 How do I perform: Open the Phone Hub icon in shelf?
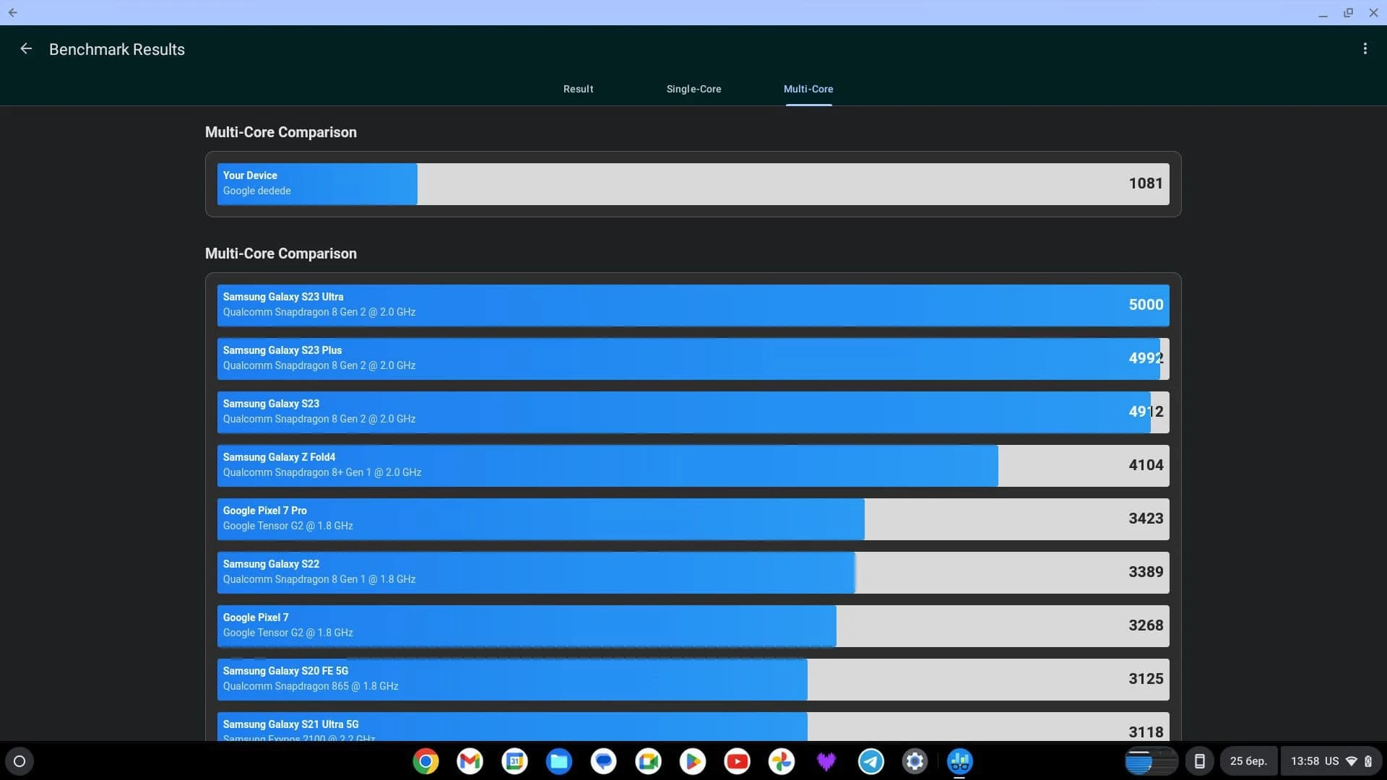coord(1199,761)
